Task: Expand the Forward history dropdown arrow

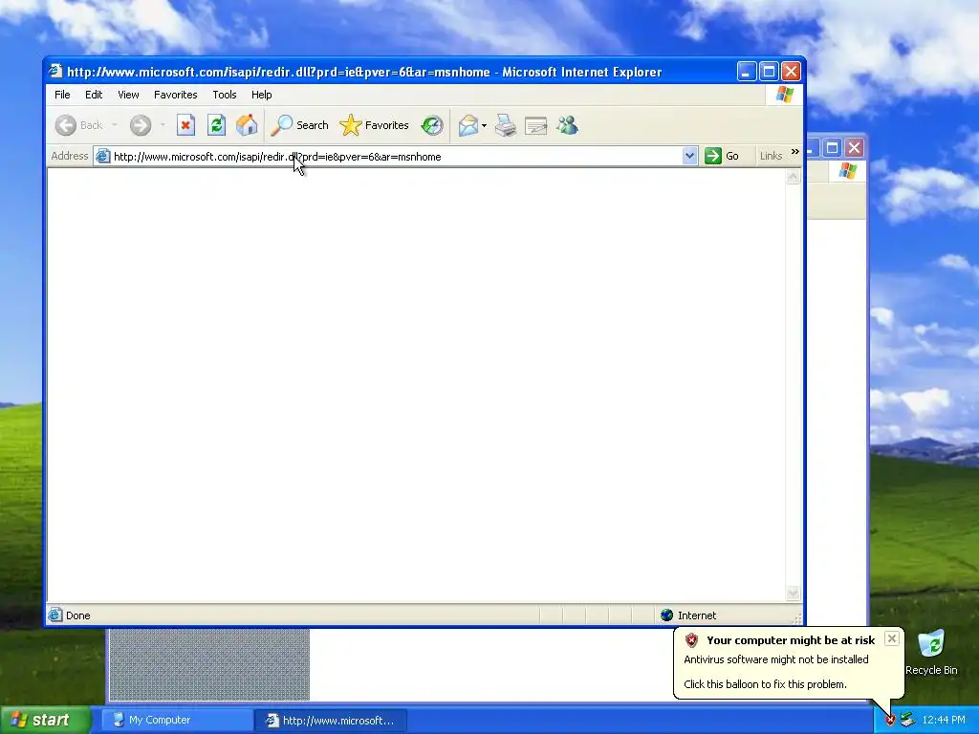Action: click(163, 125)
